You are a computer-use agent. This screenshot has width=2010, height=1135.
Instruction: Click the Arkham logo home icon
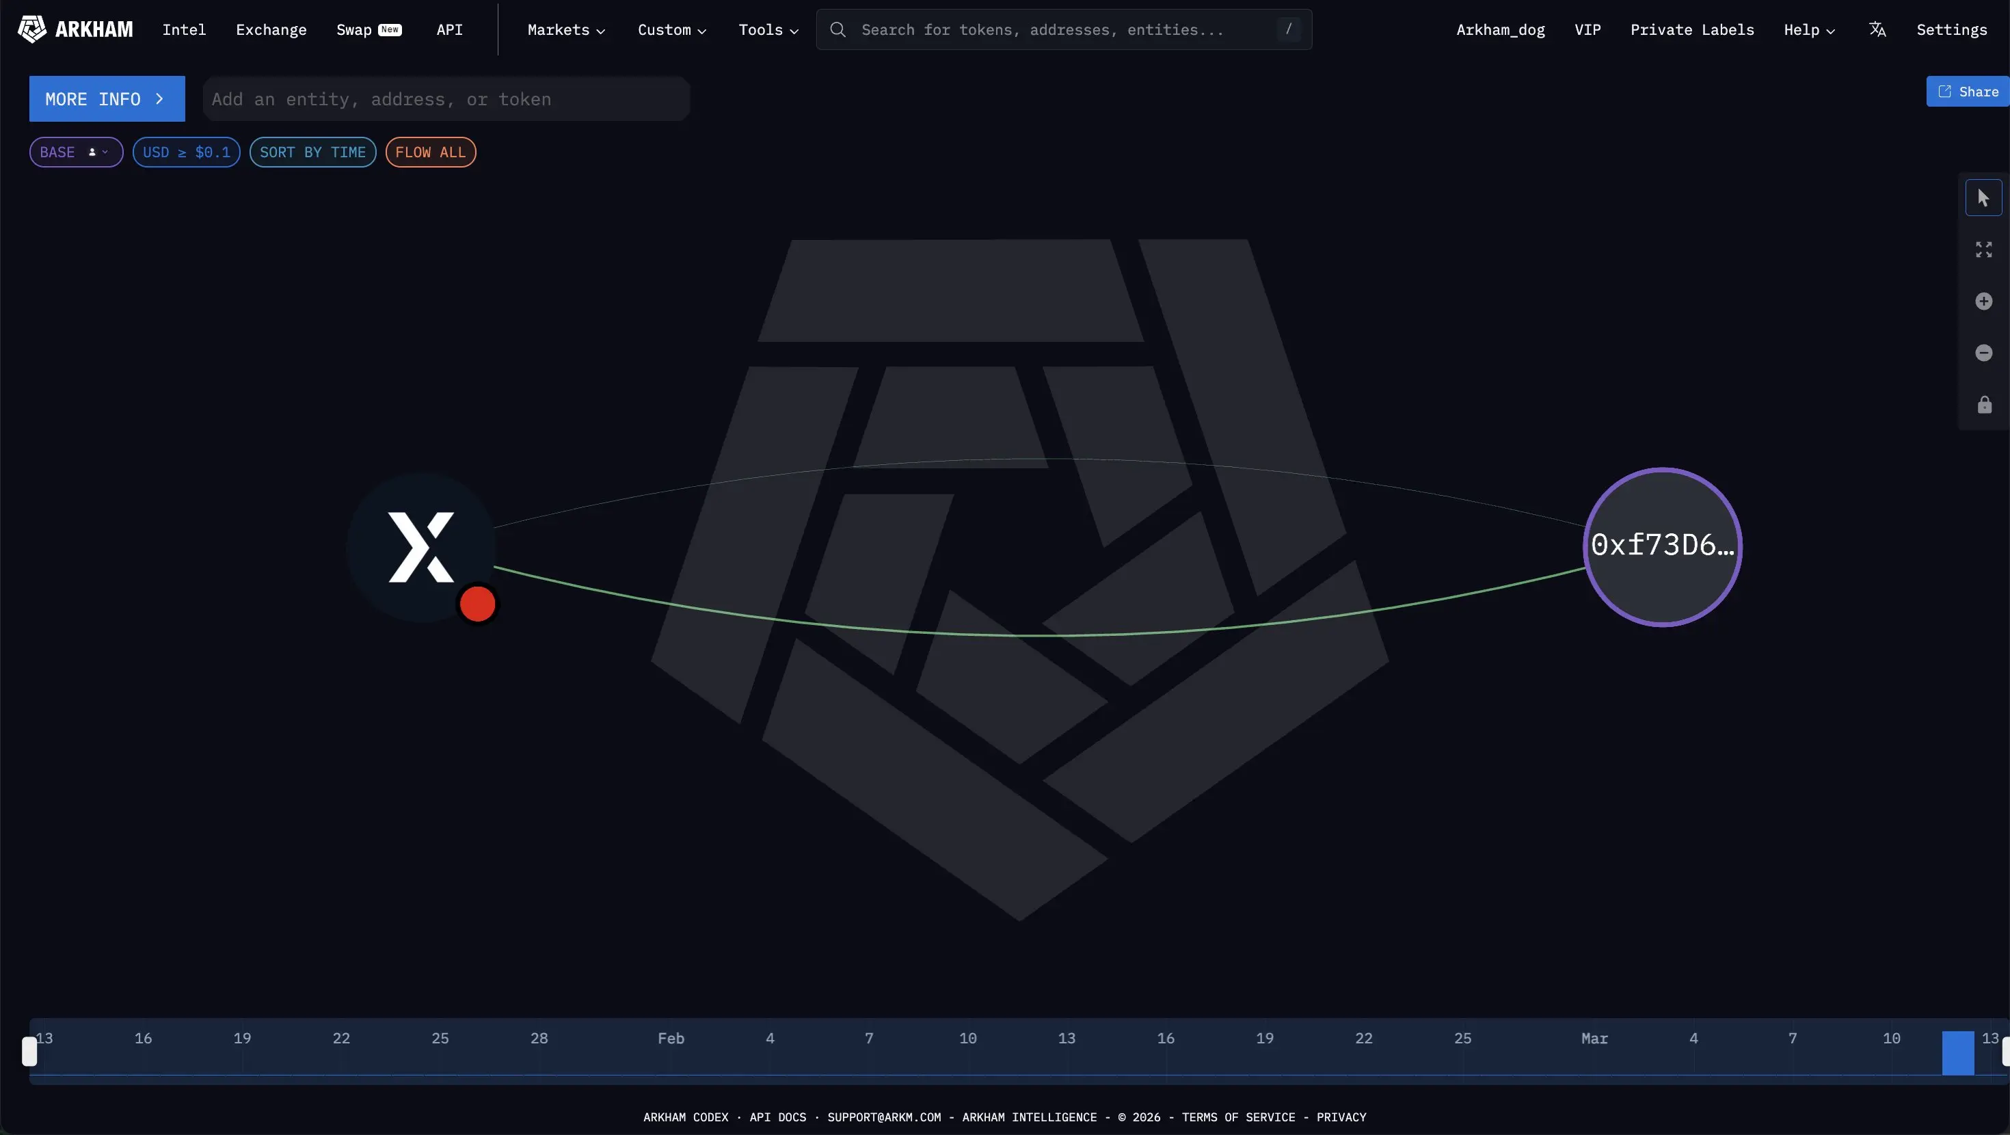pos(32,29)
